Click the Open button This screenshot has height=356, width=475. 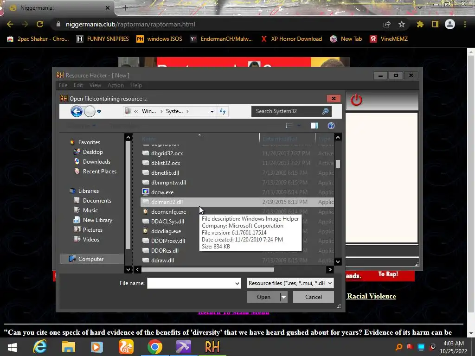pos(263,297)
